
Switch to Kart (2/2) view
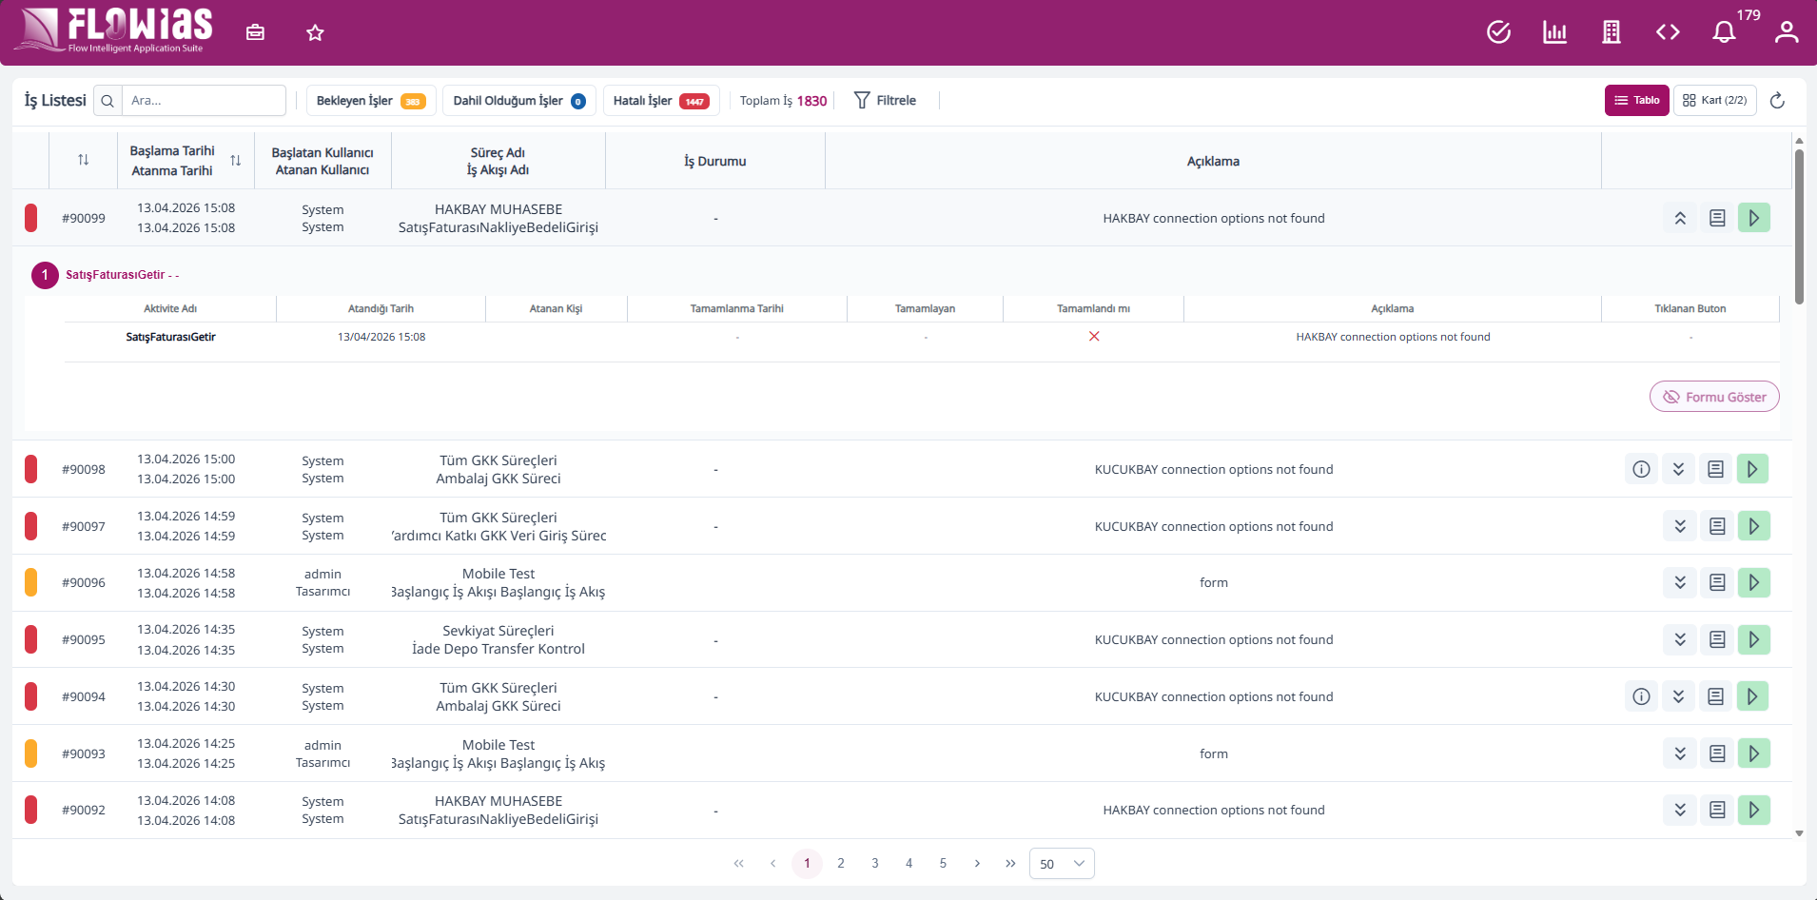pyautogui.click(x=1715, y=100)
